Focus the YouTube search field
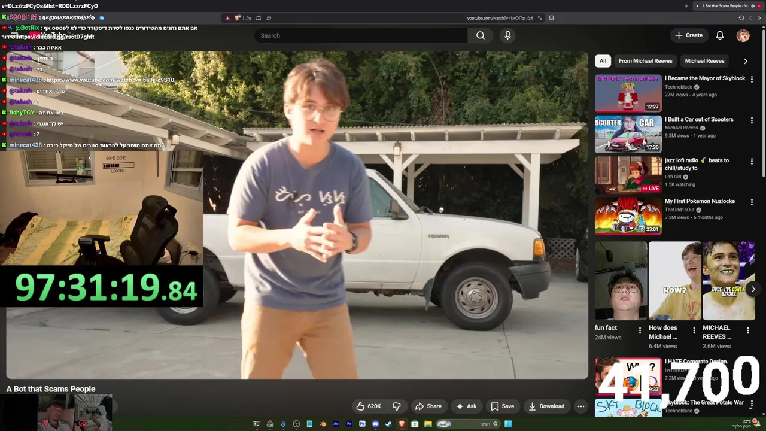766x431 pixels. pos(361,35)
